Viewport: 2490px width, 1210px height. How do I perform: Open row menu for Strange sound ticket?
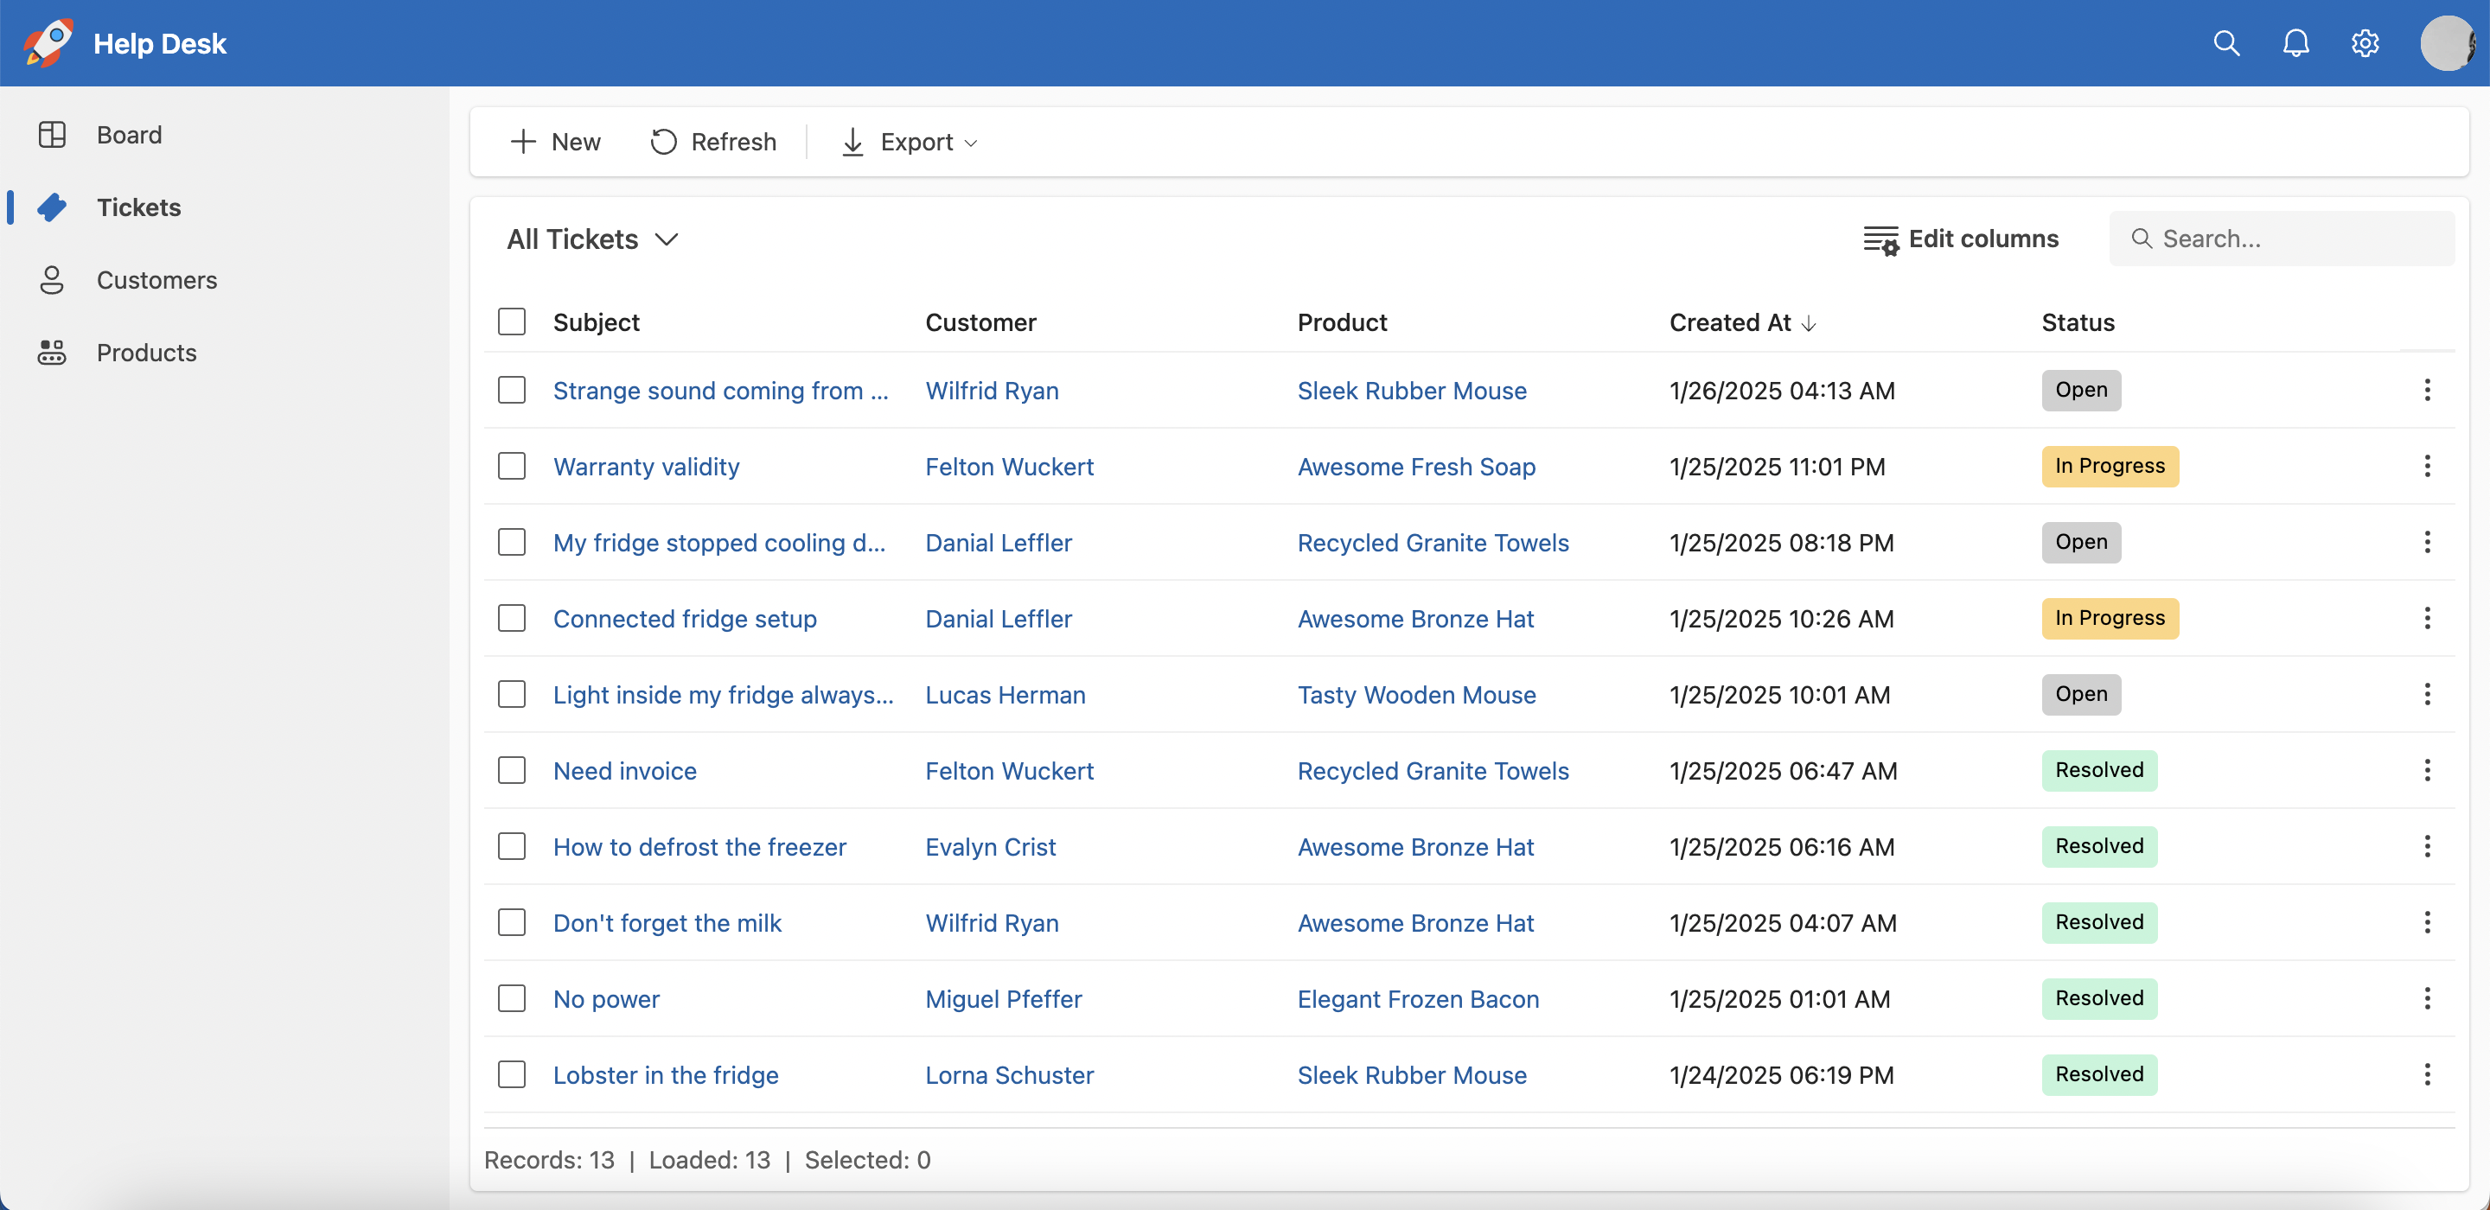2426,390
